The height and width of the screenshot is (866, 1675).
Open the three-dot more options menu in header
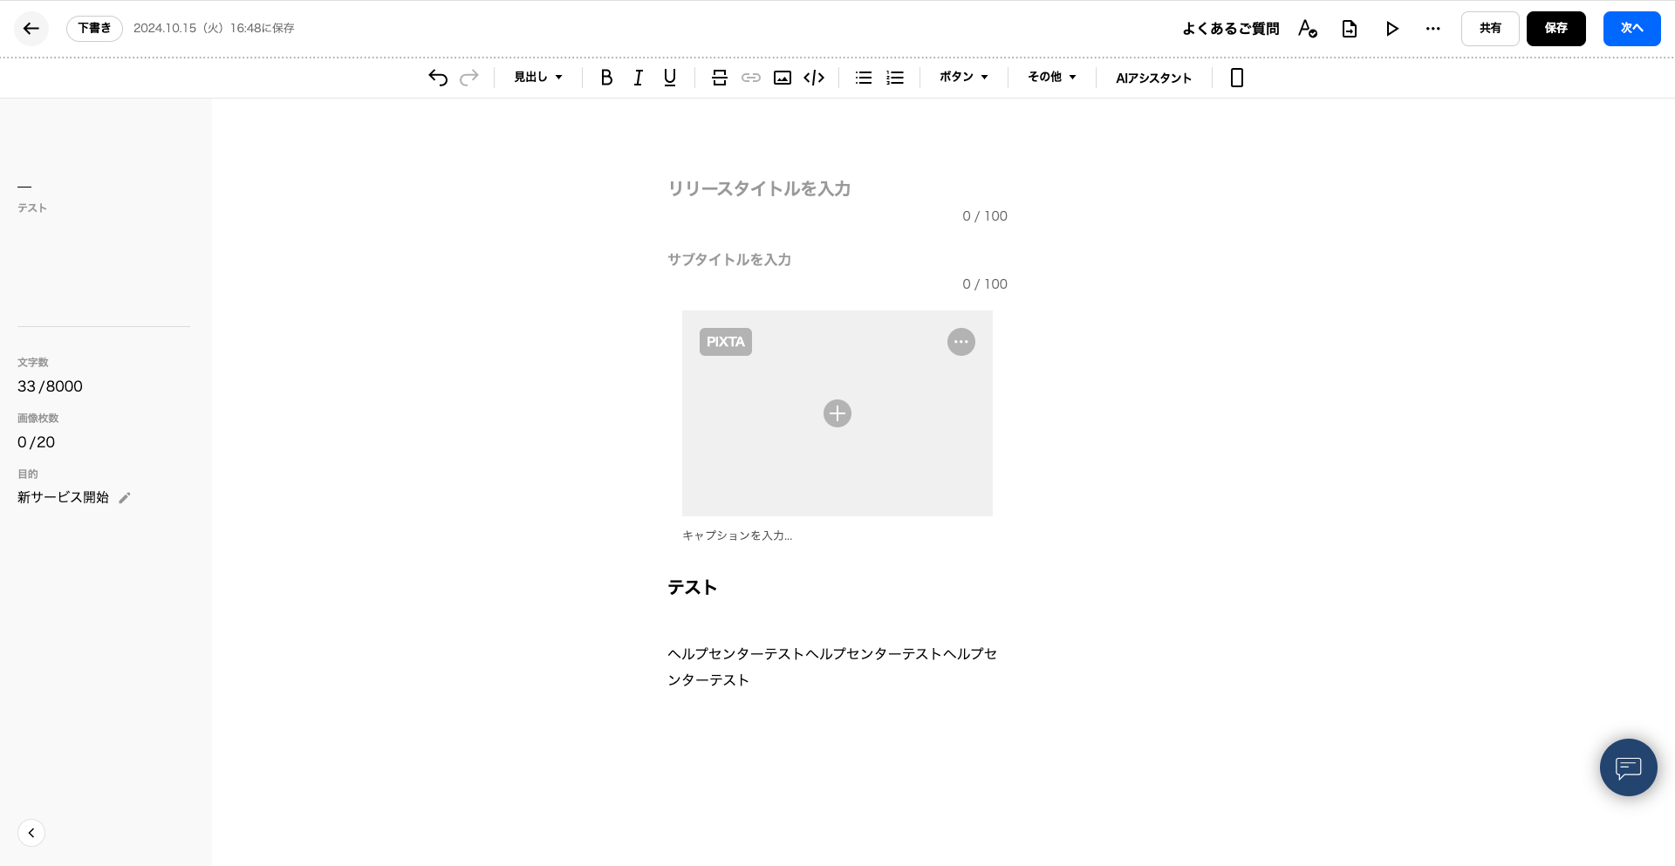point(1432,29)
